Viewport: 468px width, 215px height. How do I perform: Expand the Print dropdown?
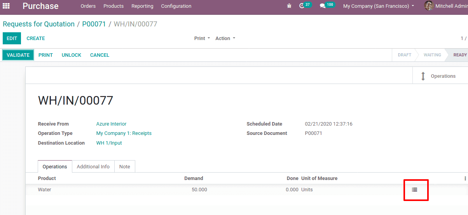click(x=202, y=38)
